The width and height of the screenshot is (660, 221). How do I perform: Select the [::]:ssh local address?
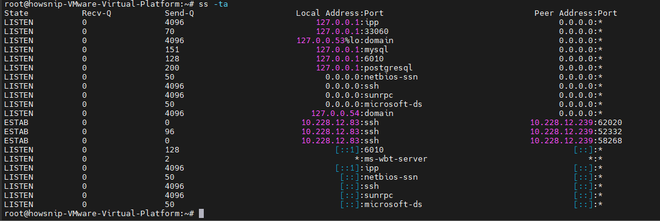[360, 186]
